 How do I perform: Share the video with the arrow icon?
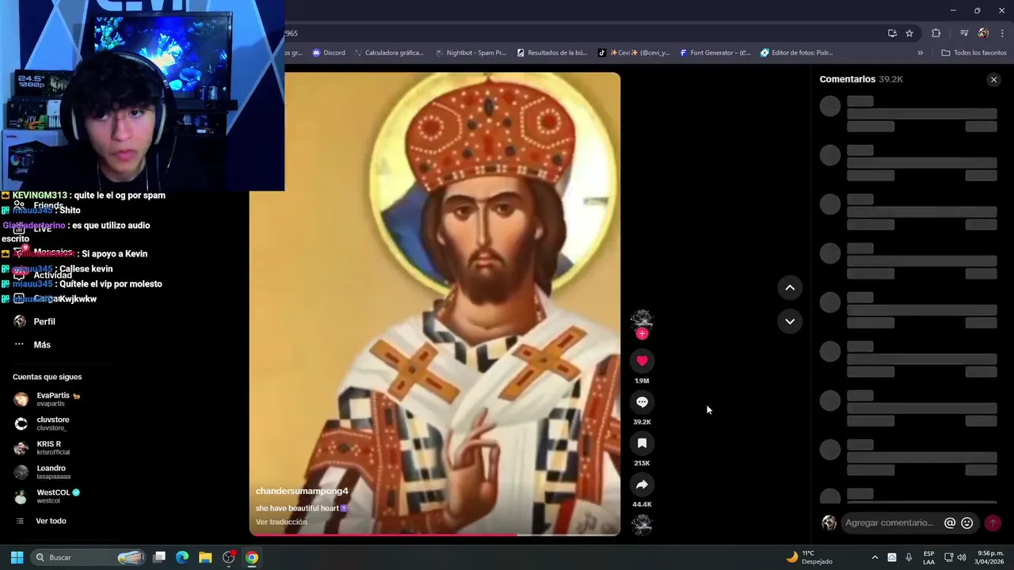point(642,484)
